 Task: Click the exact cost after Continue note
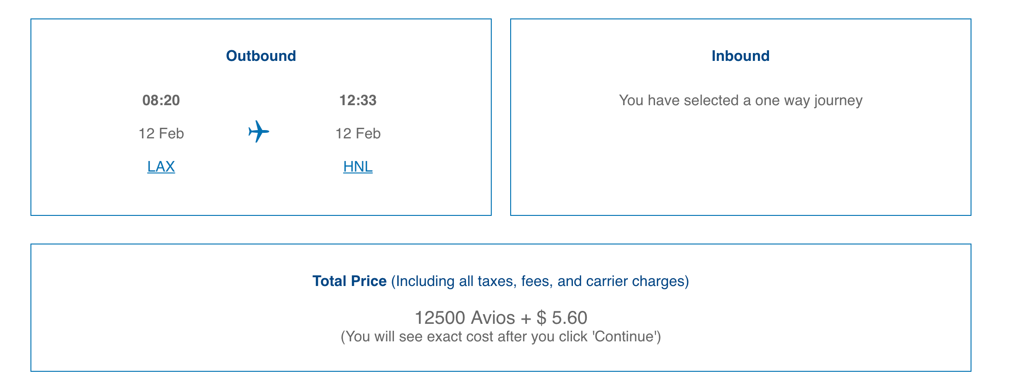pos(501,337)
